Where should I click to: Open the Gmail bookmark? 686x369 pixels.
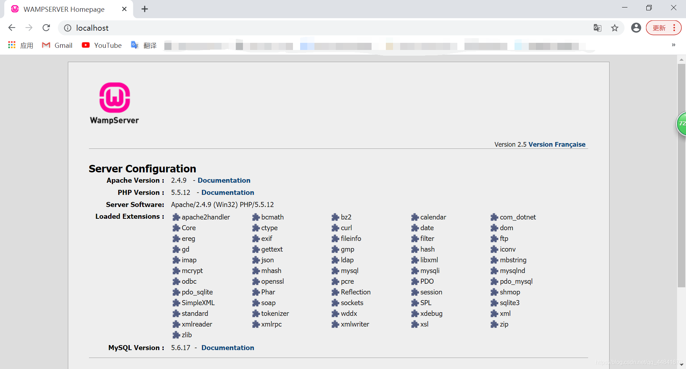tap(57, 45)
